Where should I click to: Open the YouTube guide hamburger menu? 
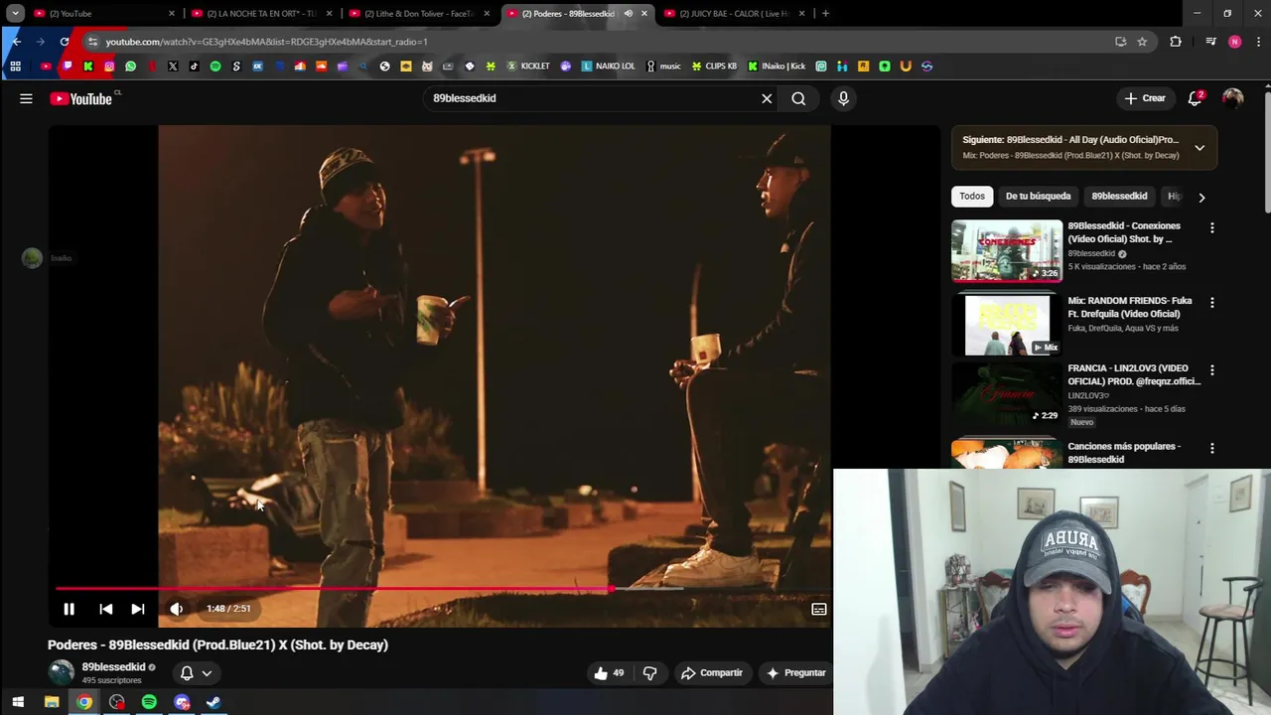pos(26,98)
